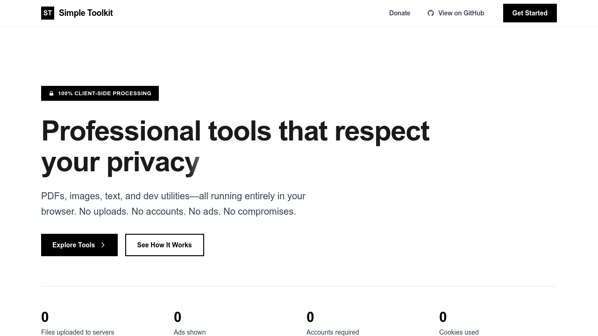Open the Donate navigation item

[x=399, y=13]
